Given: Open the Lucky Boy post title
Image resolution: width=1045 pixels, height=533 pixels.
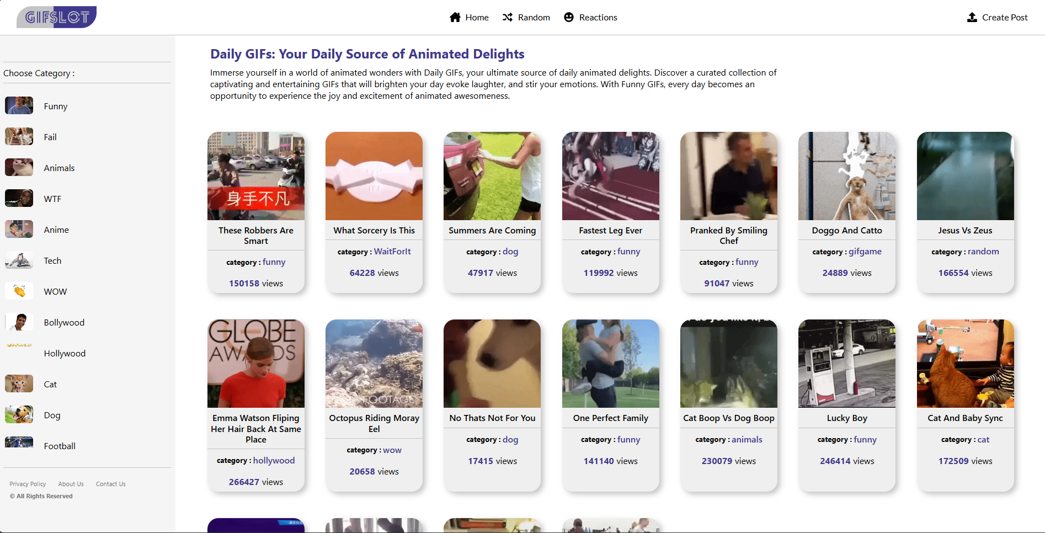Looking at the screenshot, I should pos(847,418).
